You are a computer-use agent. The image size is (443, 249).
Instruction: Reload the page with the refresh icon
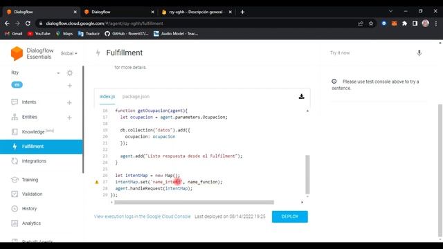(28, 24)
